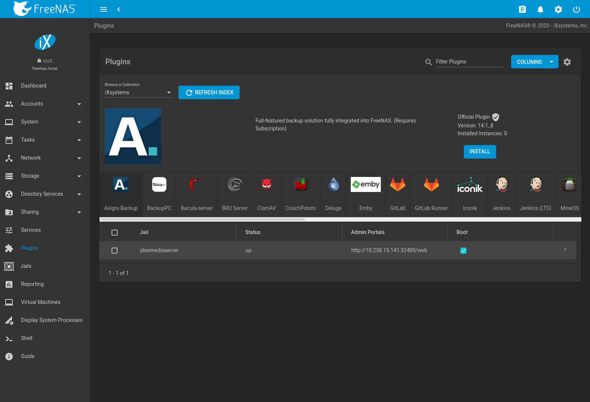Expand the Storage menu in sidebar
Image resolution: width=590 pixels, height=402 pixels.
click(x=43, y=176)
